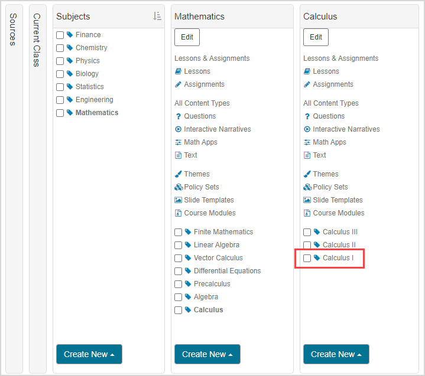Click the play icon for Calculus Interactive Narratives
425x376 pixels.
coord(307,129)
